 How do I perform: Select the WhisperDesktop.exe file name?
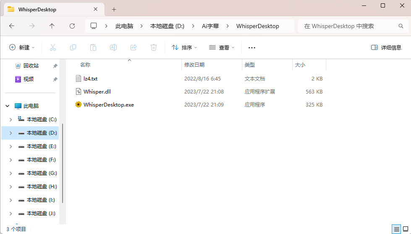[x=108, y=105]
